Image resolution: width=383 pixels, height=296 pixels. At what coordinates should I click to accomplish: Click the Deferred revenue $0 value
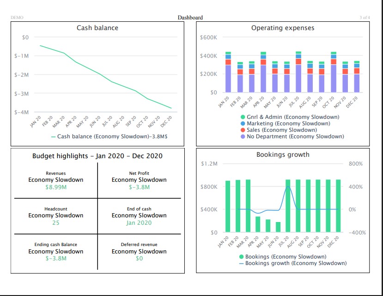[x=139, y=259]
